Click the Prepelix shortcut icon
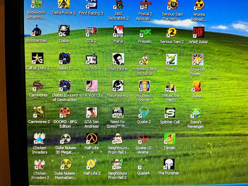This screenshot has width=248, height=186. [x=145, y=33]
